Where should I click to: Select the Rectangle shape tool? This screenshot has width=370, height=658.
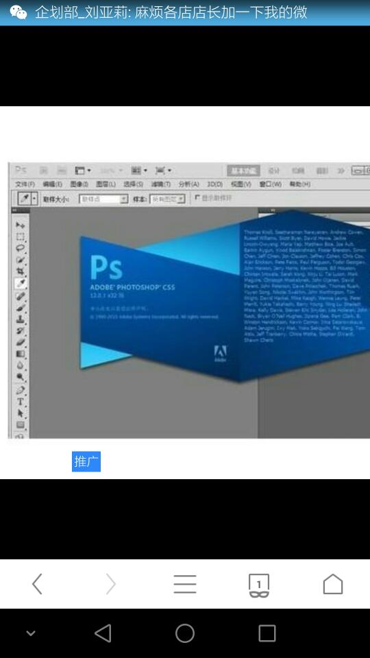20,425
